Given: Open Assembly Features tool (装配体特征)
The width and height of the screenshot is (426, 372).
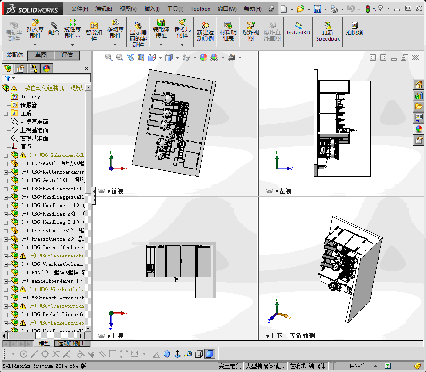Looking at the screenshot, I should (161, 28).
